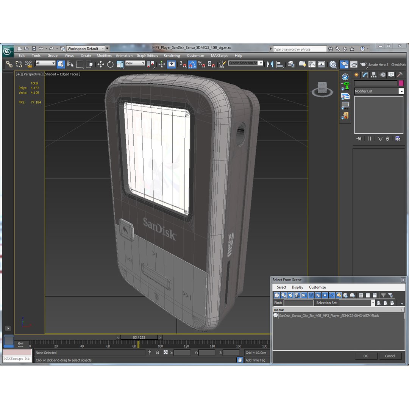Select the Select and Rotate tool

[110, 64]
